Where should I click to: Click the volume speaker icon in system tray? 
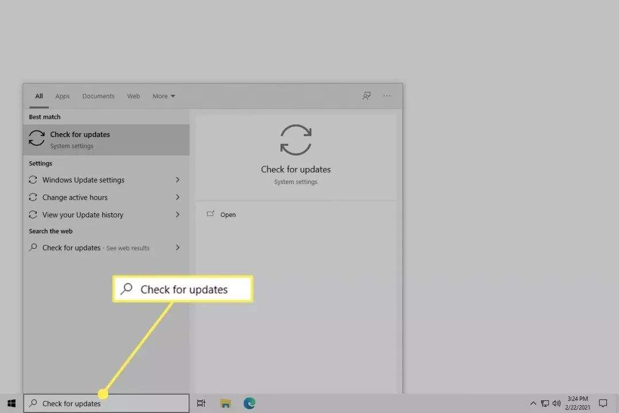(x=557, y=403)
